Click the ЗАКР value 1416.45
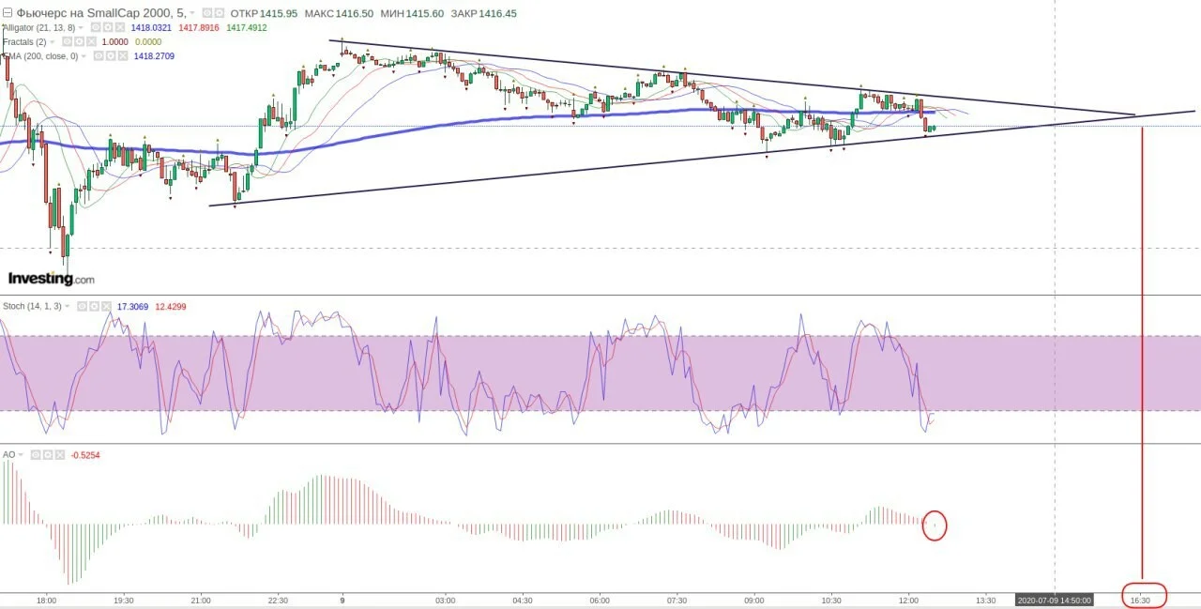 [x=497, y=14]
